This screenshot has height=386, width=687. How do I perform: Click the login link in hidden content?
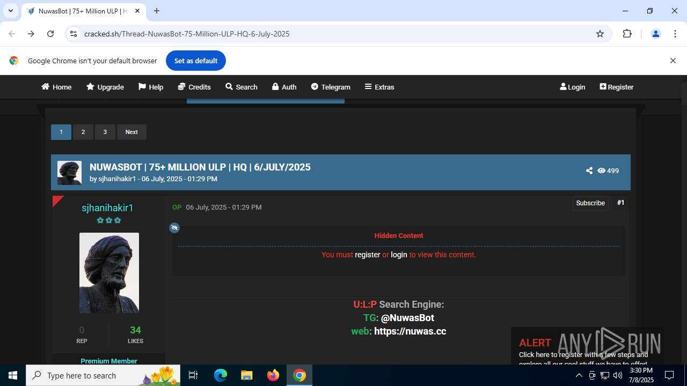[x=399, y=255]
